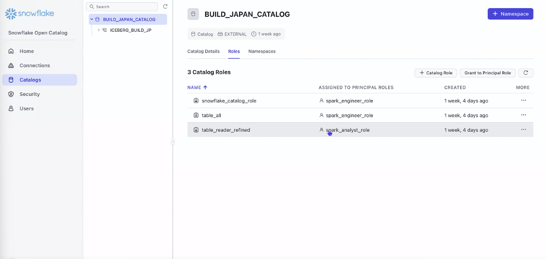Open the table_reader_refined role row
The width and height of the screenshot is (546, 259).
click(360, 130)
